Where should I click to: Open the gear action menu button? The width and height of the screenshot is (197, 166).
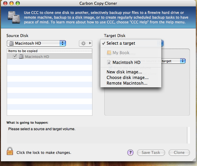tap(86, 43)
